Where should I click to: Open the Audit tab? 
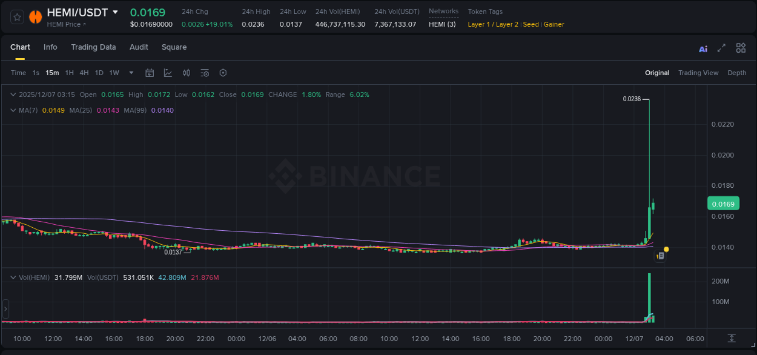click(139, 47)
